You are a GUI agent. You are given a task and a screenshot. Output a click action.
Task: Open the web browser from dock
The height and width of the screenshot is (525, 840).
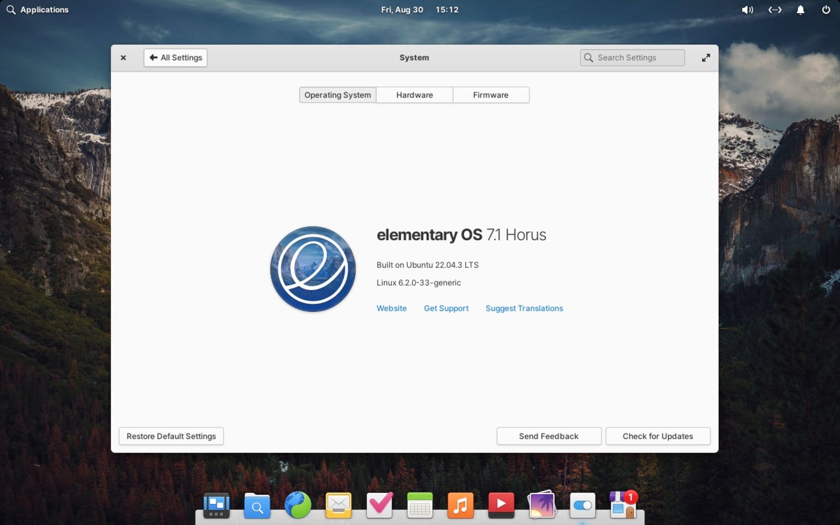[297, 504]
